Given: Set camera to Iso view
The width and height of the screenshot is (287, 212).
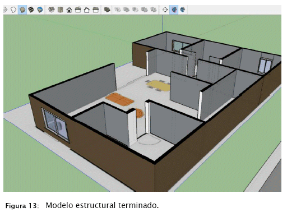Looking at the screenshot, I should 52,10.
